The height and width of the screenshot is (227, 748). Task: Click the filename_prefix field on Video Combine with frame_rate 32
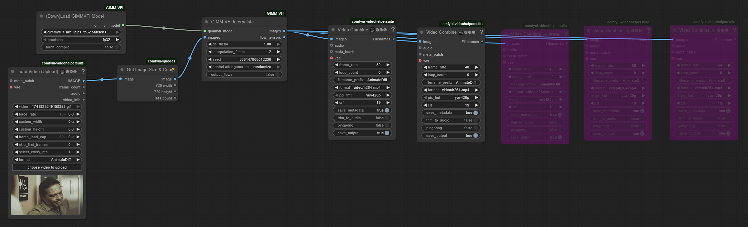point(362,80)
